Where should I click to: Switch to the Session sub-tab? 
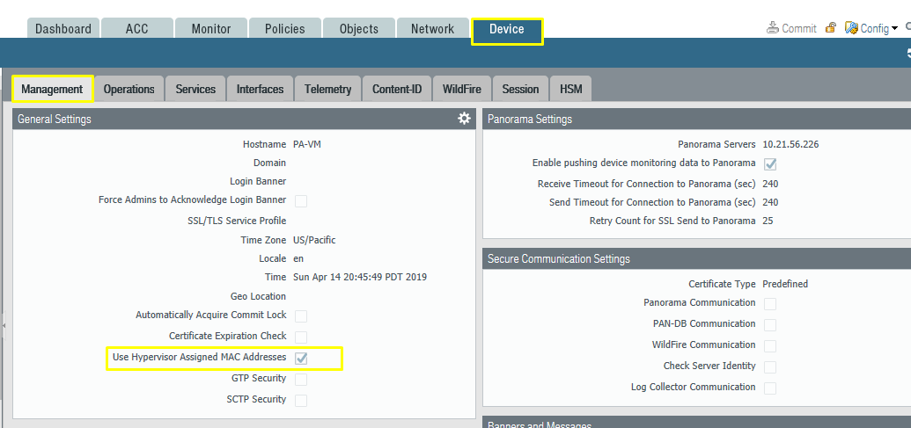tap(520, 90)
